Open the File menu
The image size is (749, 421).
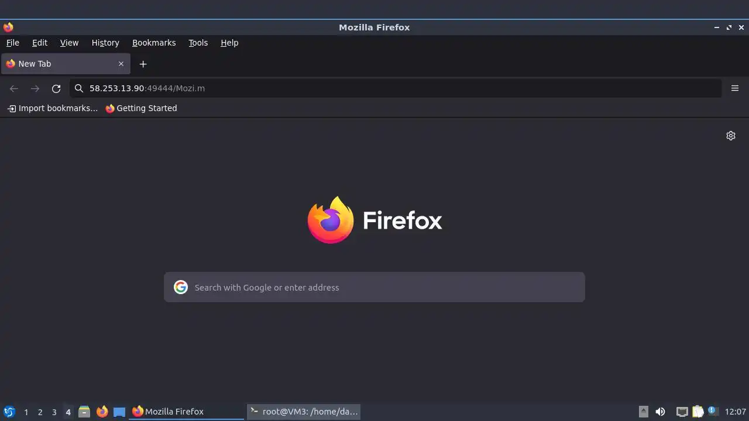coord(13,43)
